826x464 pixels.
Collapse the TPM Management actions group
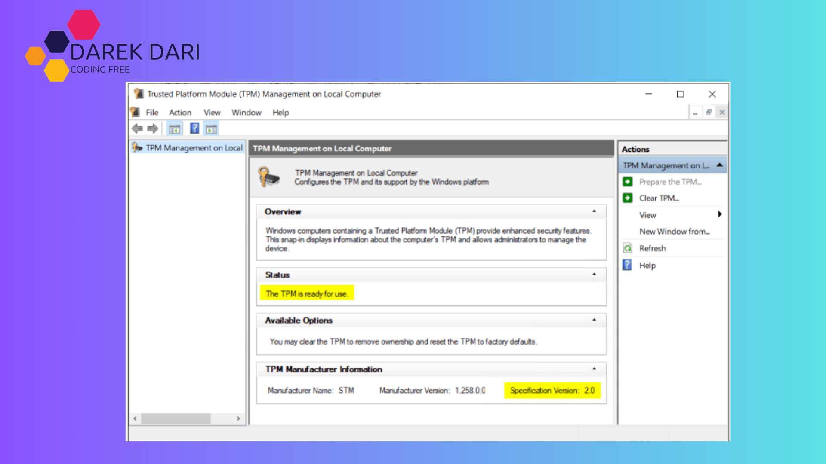point(720,165)
